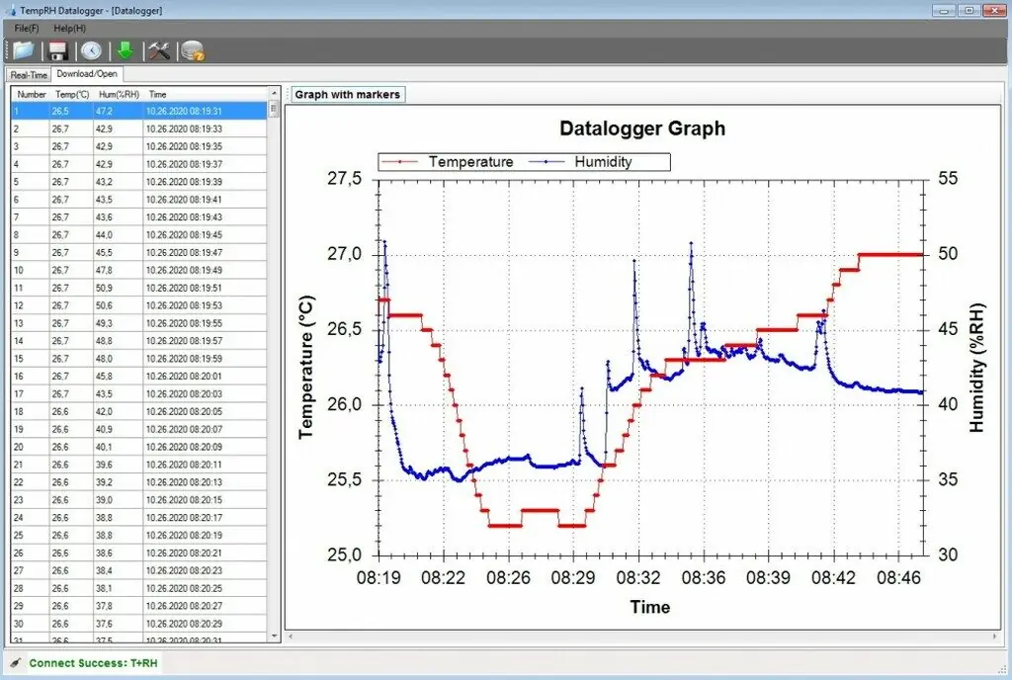This screenshot has height=680, width=1012.
Task: Click the Graph with markers button
Action: [x=348, y=94]
